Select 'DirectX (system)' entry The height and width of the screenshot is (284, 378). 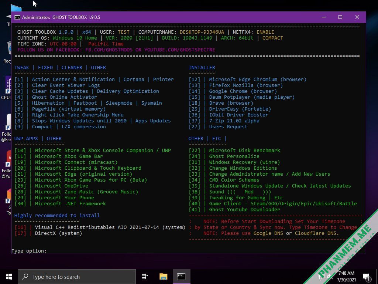[x=48, y=233]
